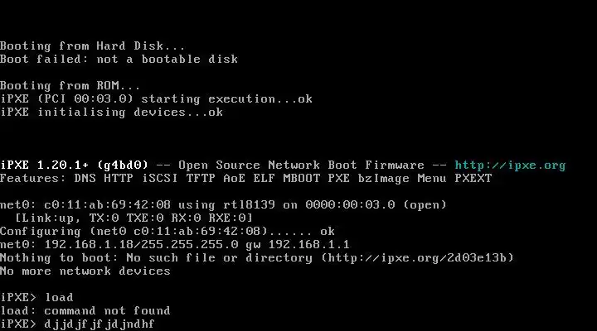Click the typed text djjdjfjfjdjndhf at the prompt
597x331 pixels.
pyautogui.click(x=99, y=324)
